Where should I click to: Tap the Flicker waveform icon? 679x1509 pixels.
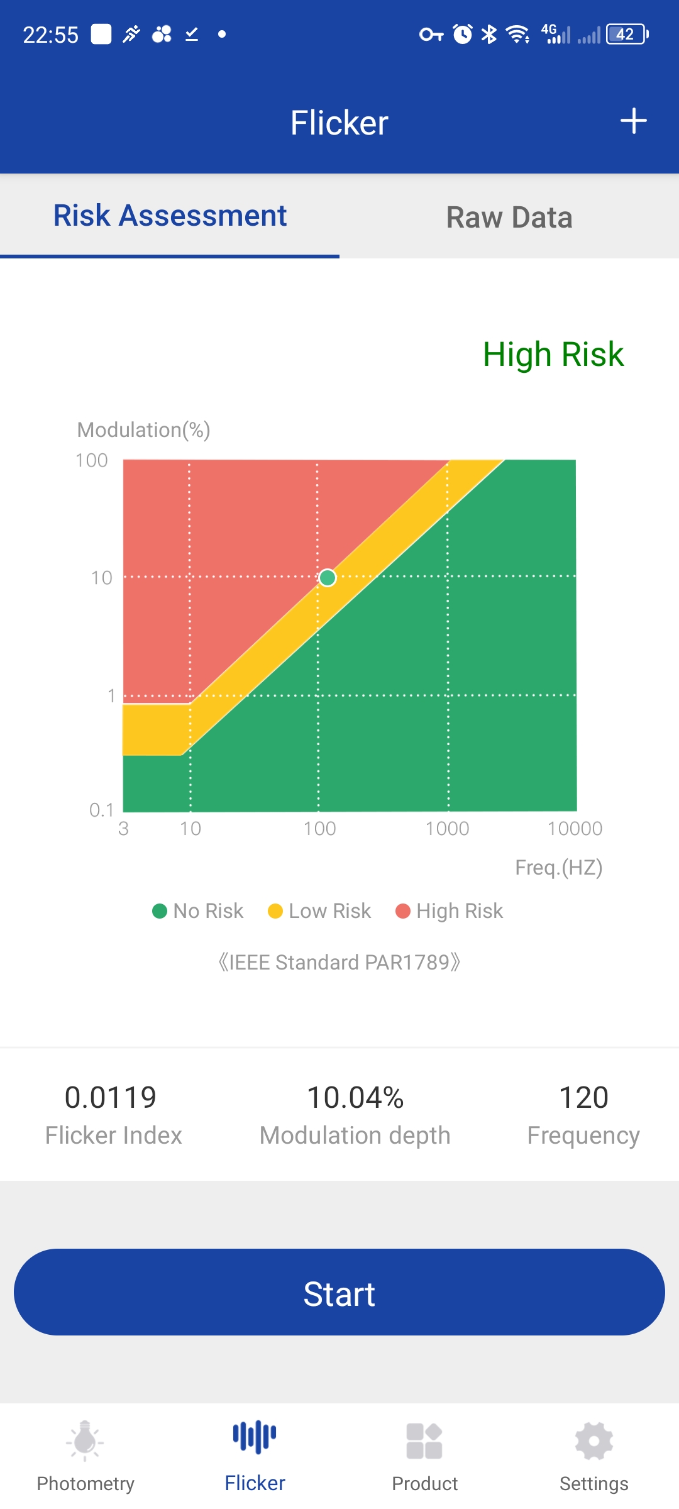255,1437
